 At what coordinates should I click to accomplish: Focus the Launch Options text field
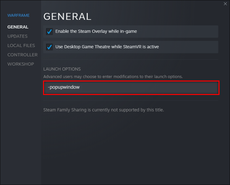[x=131, y=87]
